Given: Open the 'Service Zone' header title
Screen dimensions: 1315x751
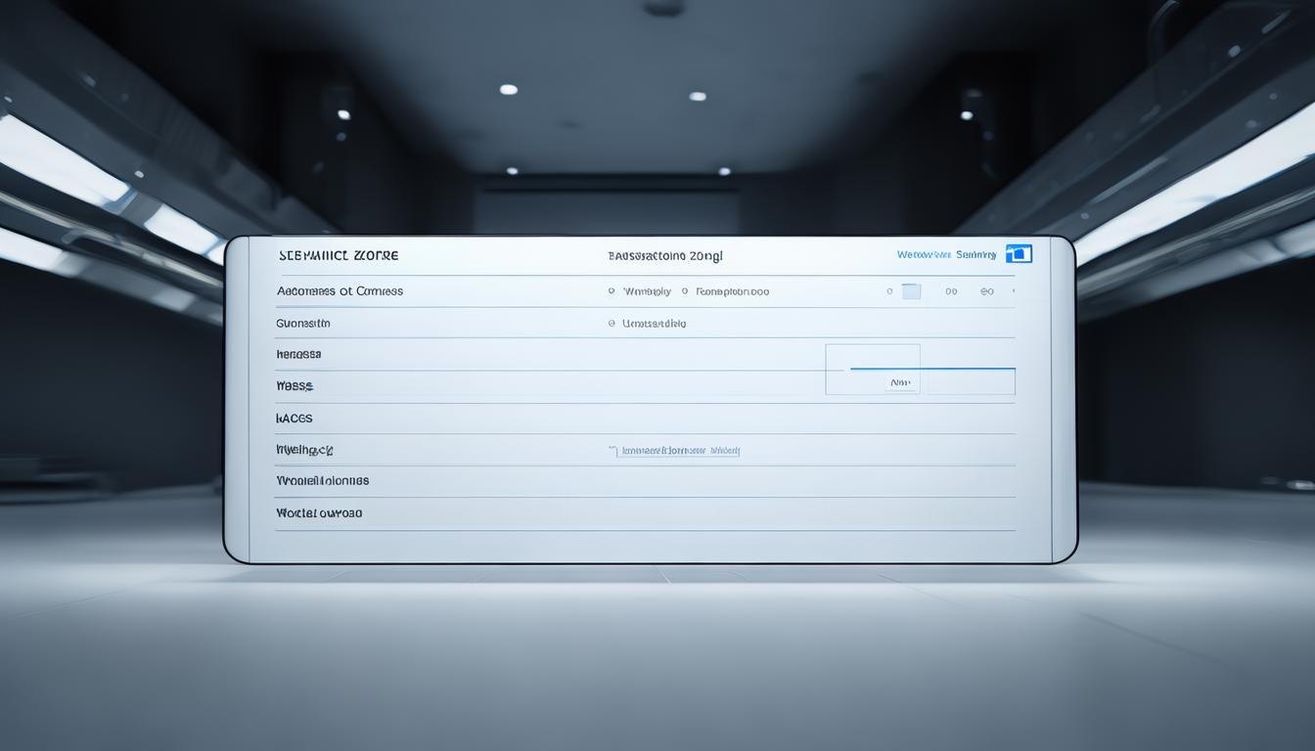Looking at the screenshot, I should 338,254.
